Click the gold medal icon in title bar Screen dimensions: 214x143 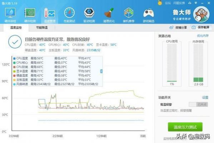(160, 3)
